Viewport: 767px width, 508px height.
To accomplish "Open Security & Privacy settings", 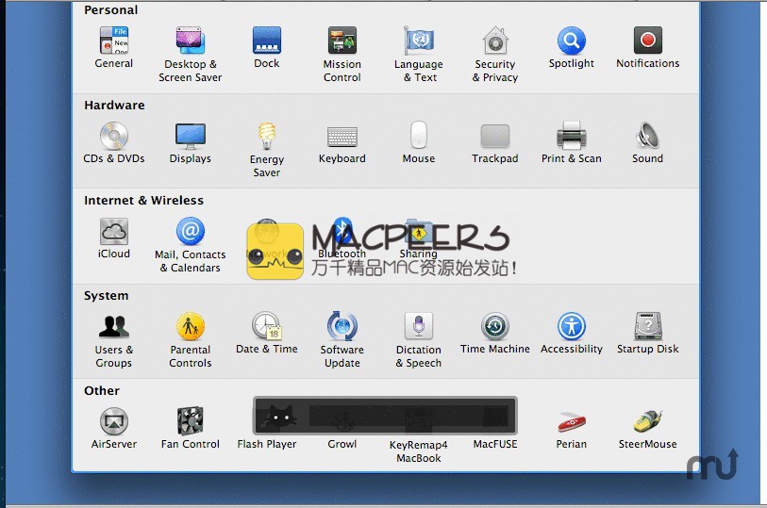I will click(495, 41).
